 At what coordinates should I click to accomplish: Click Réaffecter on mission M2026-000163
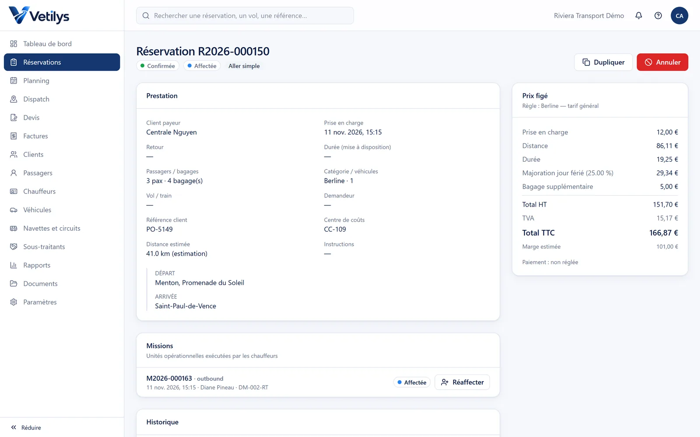point(462,382)
